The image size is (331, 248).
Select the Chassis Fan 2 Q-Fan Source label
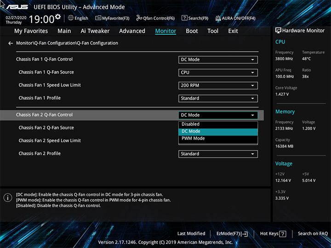46,128
